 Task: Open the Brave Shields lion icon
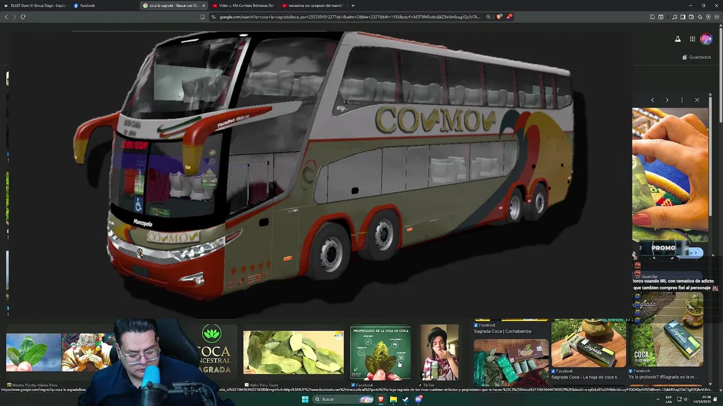[x=499, y=17]
